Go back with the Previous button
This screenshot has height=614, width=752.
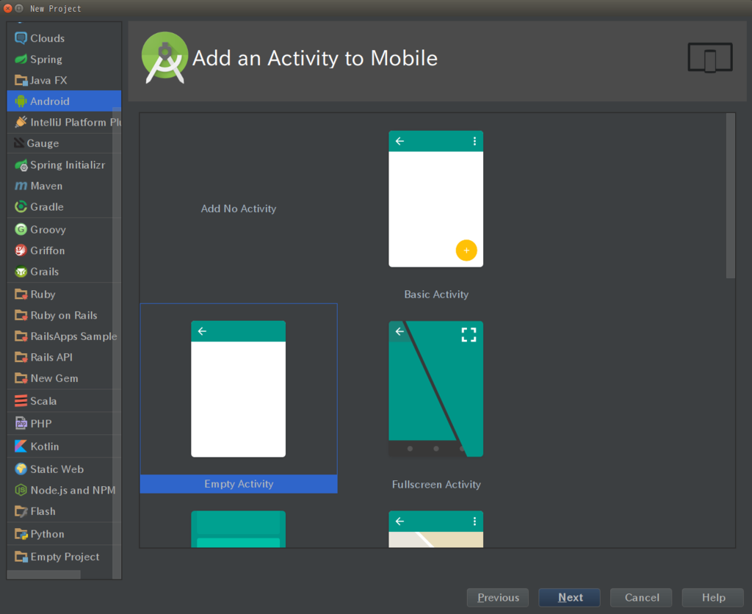pos(498,597)
